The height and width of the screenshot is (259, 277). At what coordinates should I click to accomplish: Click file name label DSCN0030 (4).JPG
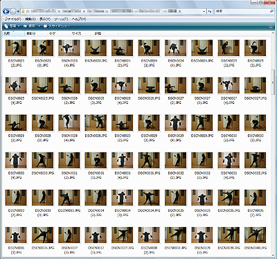point(16,175)
